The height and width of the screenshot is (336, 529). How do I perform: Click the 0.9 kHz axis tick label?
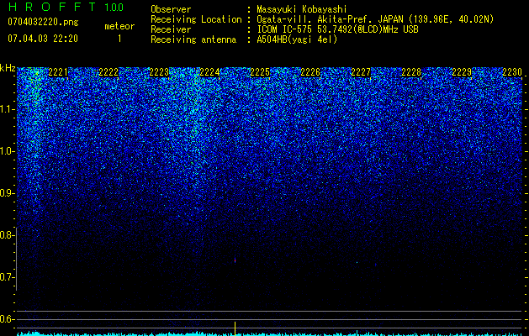click(7, 193)
